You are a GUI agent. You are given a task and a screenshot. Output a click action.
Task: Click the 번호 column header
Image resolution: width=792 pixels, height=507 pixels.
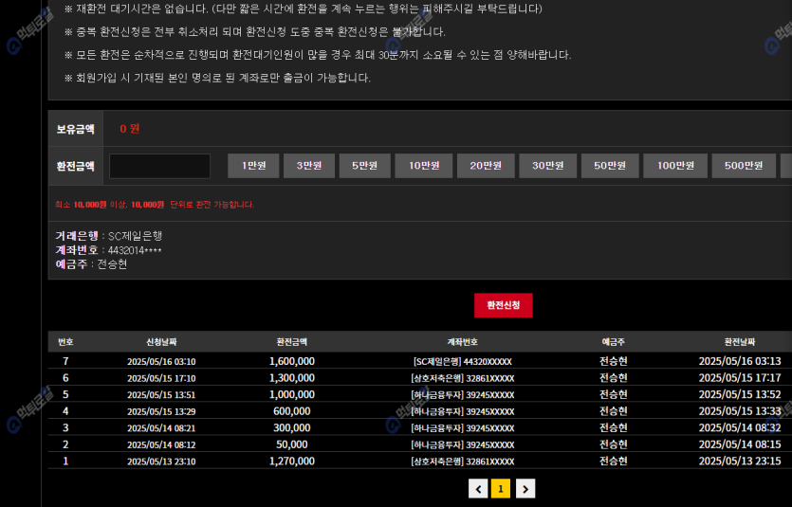tap(65, 341)
